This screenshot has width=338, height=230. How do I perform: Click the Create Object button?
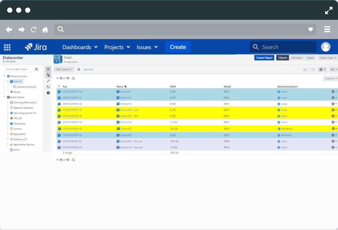[264, 58]
